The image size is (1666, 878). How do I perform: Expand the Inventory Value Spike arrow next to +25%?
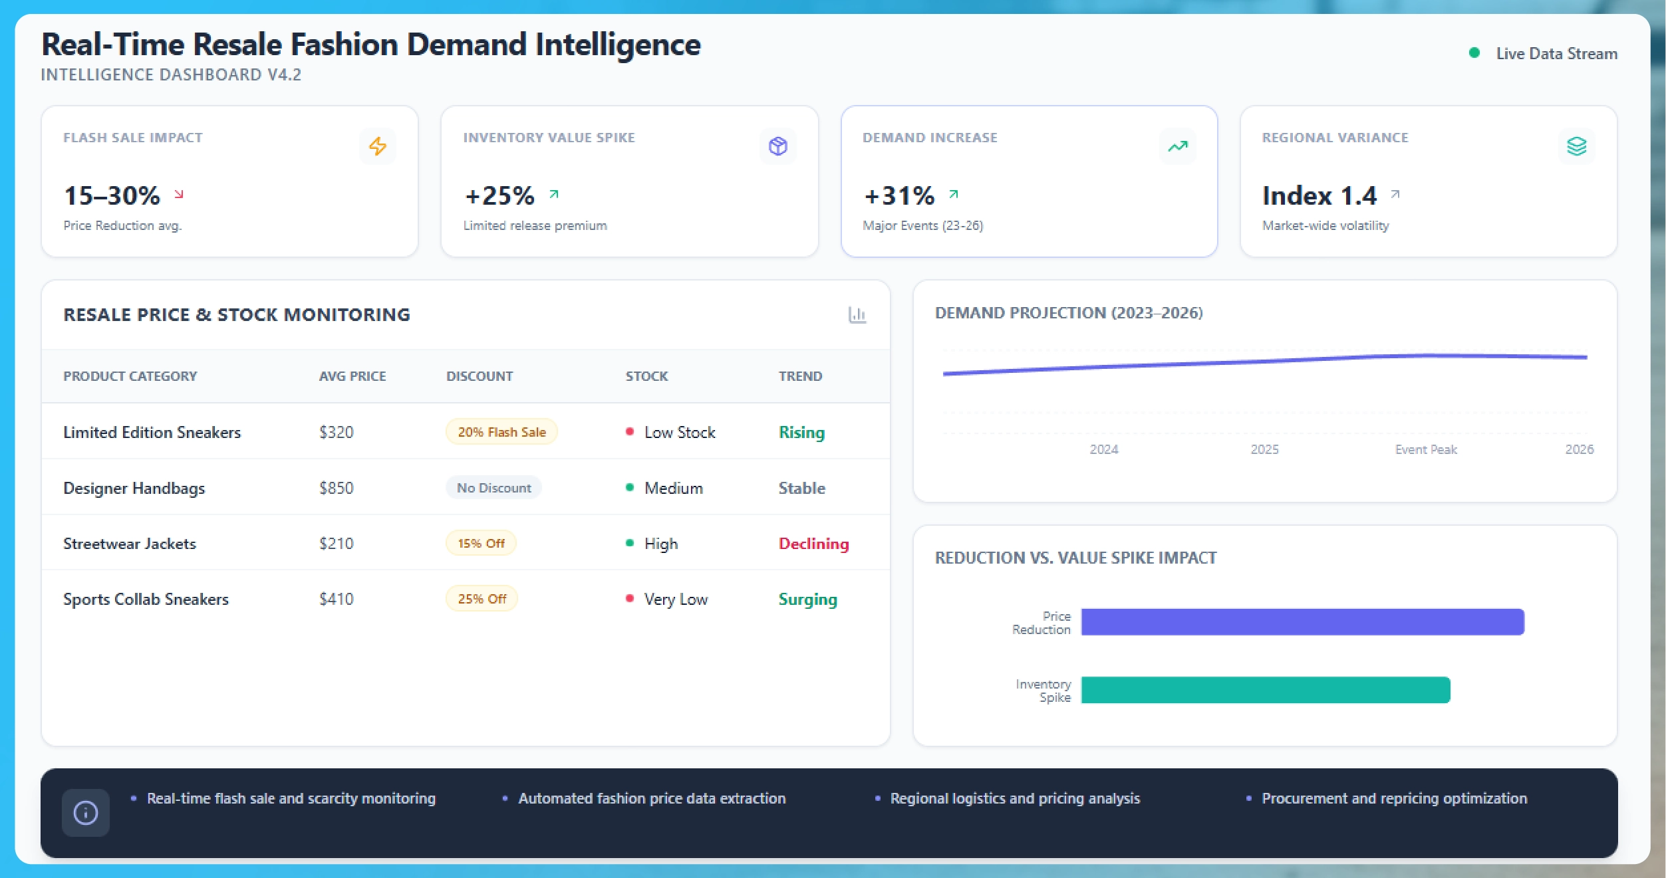(553, 193)
